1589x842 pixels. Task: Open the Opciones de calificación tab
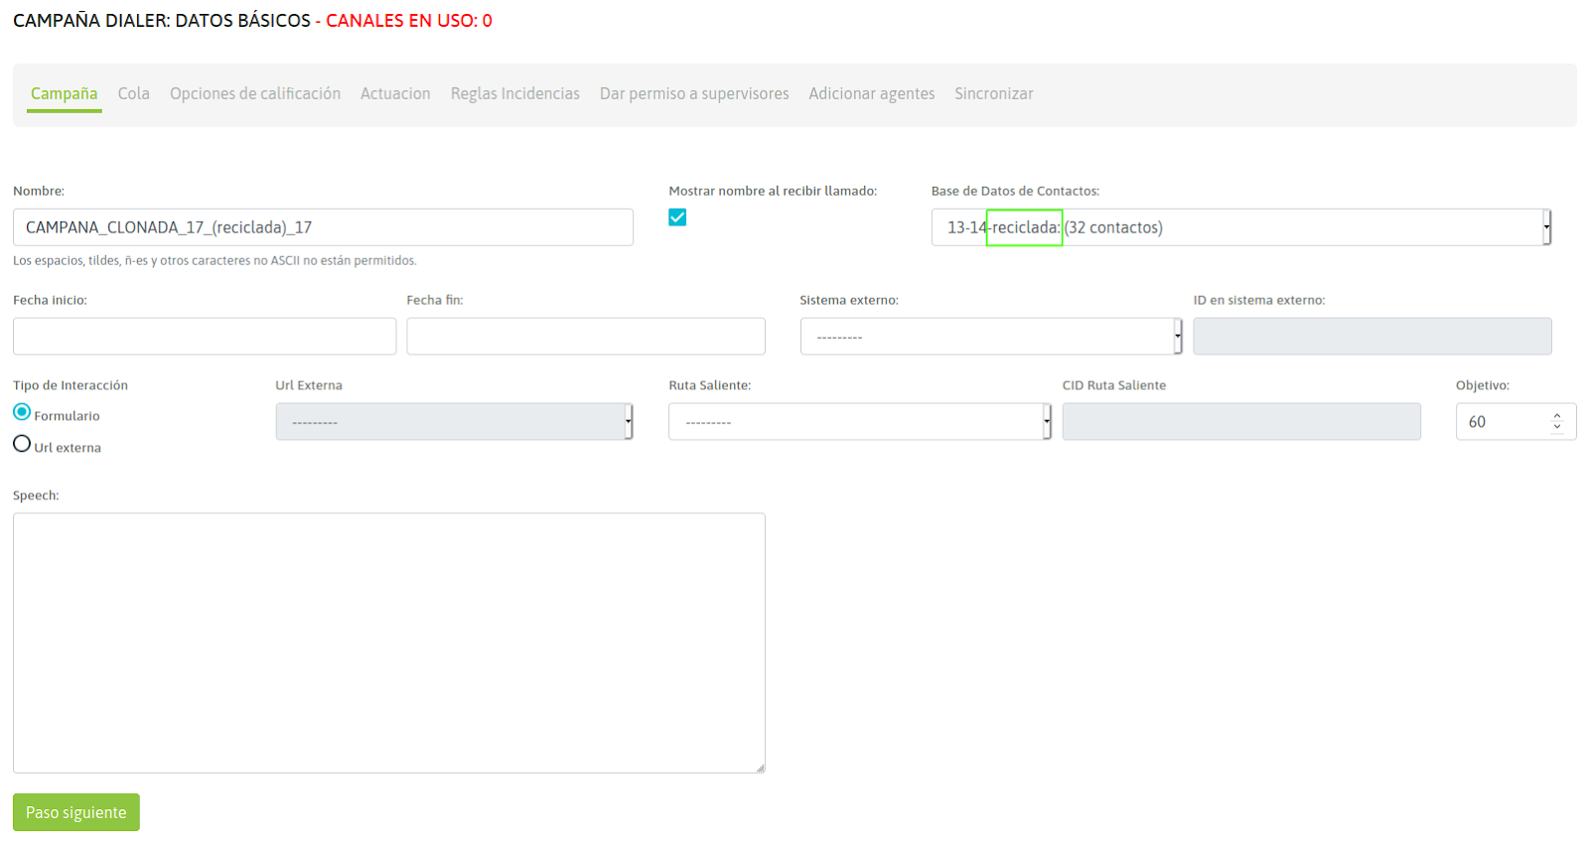[254, 93]
